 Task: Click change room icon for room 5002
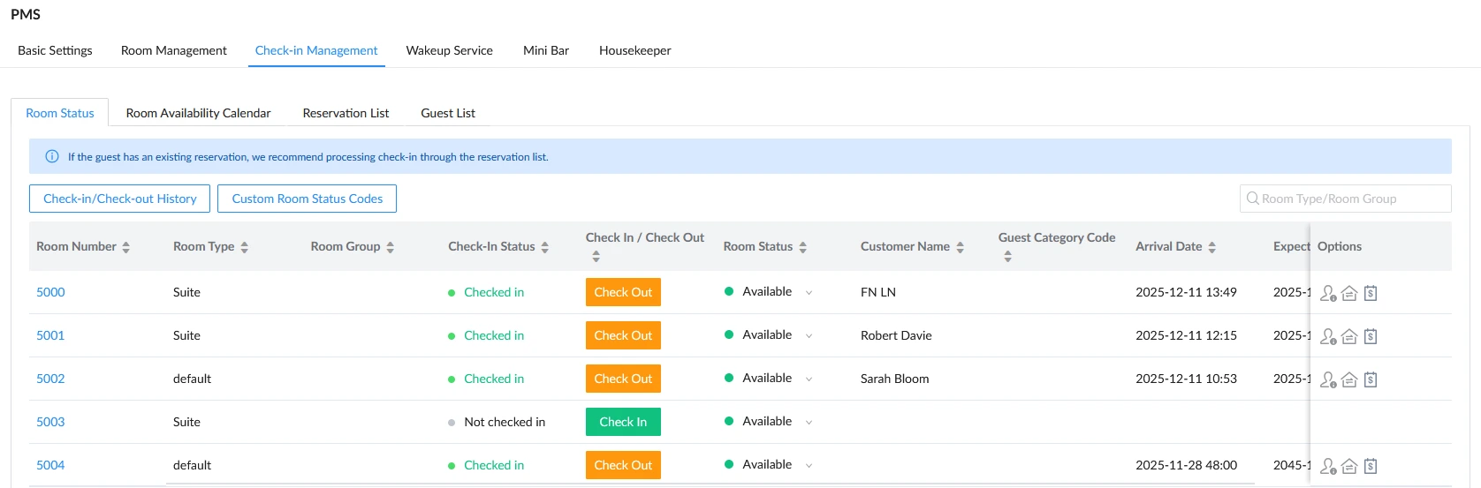[1349, 379]
